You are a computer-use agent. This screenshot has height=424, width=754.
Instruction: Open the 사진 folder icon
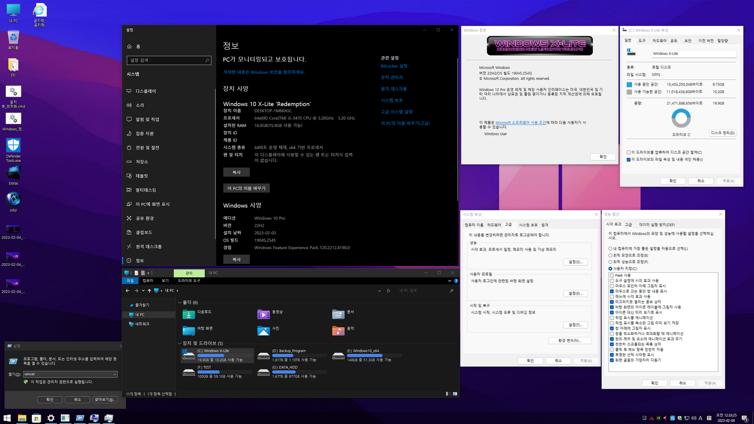coord(263,330)
